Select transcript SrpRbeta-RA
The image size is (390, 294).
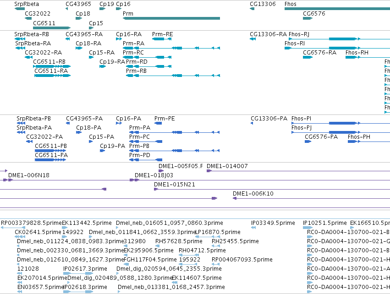click(x=33, y=44)
